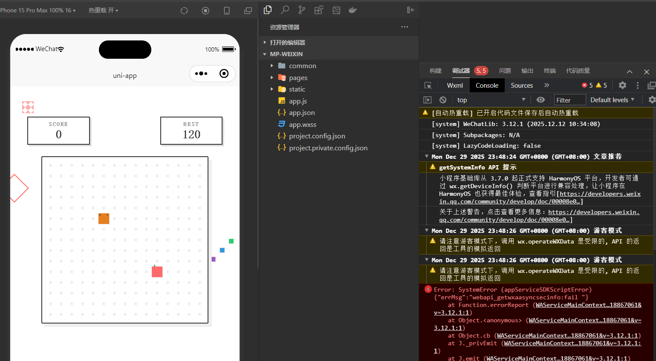Toggle the live expression eye icon
This screenshot has height=361, width=656.
tap(540, 100)
